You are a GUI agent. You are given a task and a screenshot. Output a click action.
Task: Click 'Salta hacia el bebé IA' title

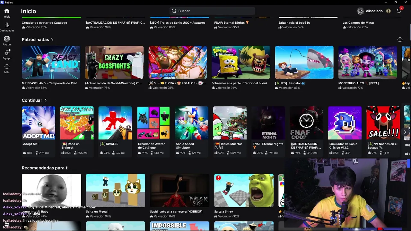coord(294,23)
